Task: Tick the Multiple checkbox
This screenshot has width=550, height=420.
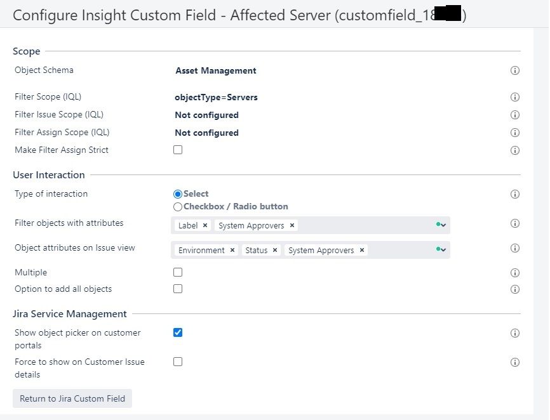Action: coord(178,272)
